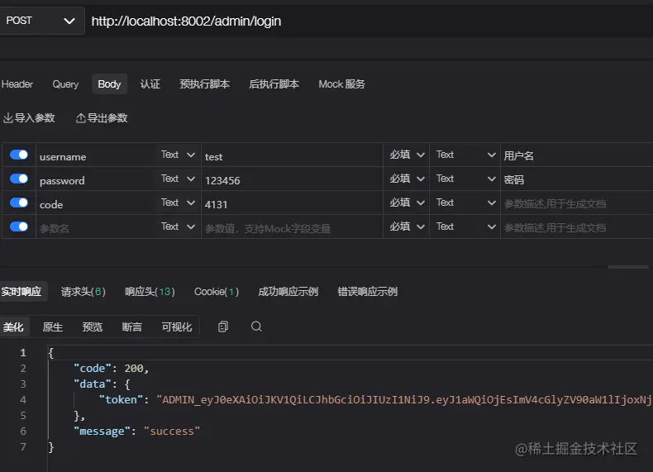Switch to the Query tab
This screenshot has height=472, width=653.
tap(65, 84)
